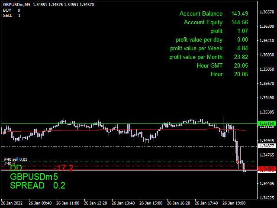This screenshot has height=208, width=277.
Task: Click the GBPUSDm,M5 symbol title text
Action: 16,5
